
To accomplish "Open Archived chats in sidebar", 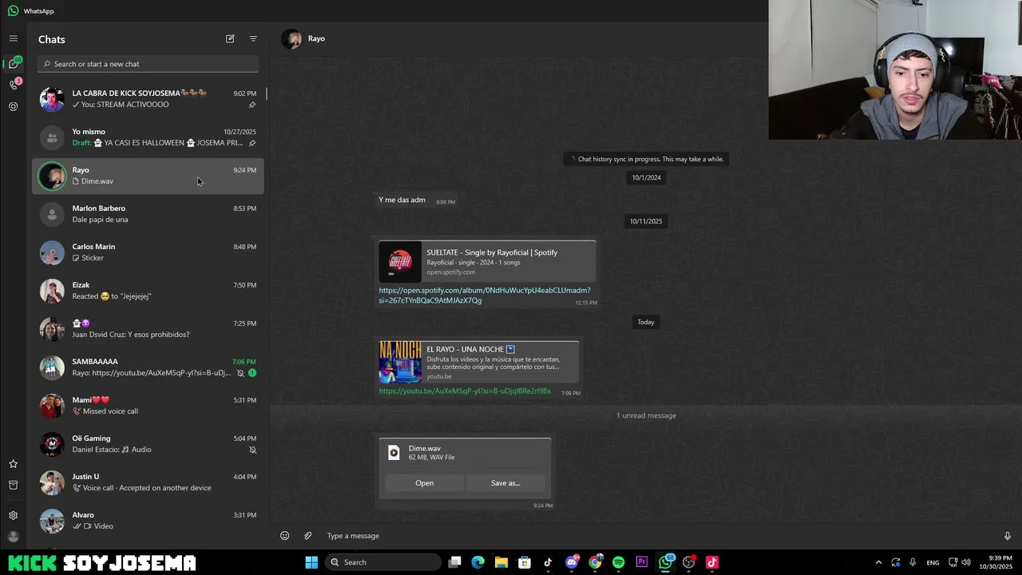I will pyautogui.click(x=13, y=485).
